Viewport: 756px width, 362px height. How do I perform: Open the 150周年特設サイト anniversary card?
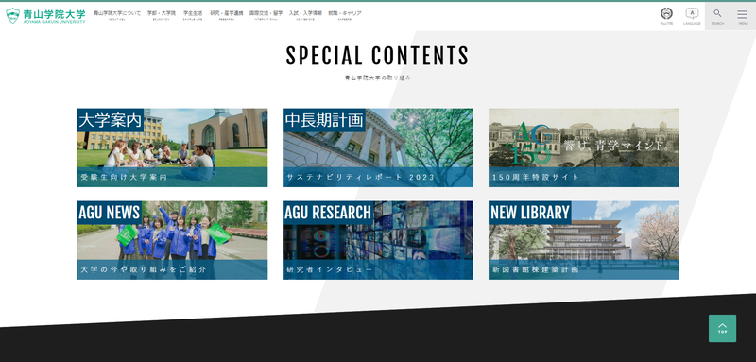[584, 147]
